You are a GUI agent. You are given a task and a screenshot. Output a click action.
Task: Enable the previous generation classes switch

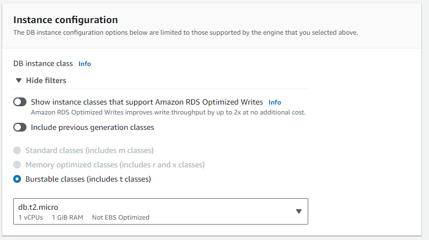click(20, 127)
